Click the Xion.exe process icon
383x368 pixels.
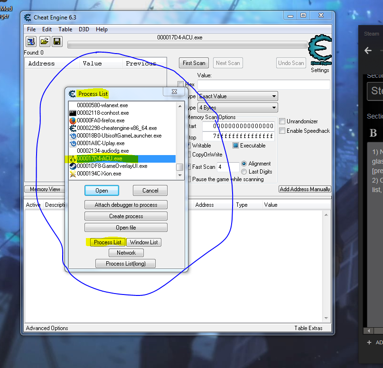[x=73, y=174]
